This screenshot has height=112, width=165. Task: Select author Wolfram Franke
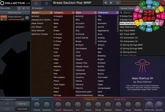(39, 34)
